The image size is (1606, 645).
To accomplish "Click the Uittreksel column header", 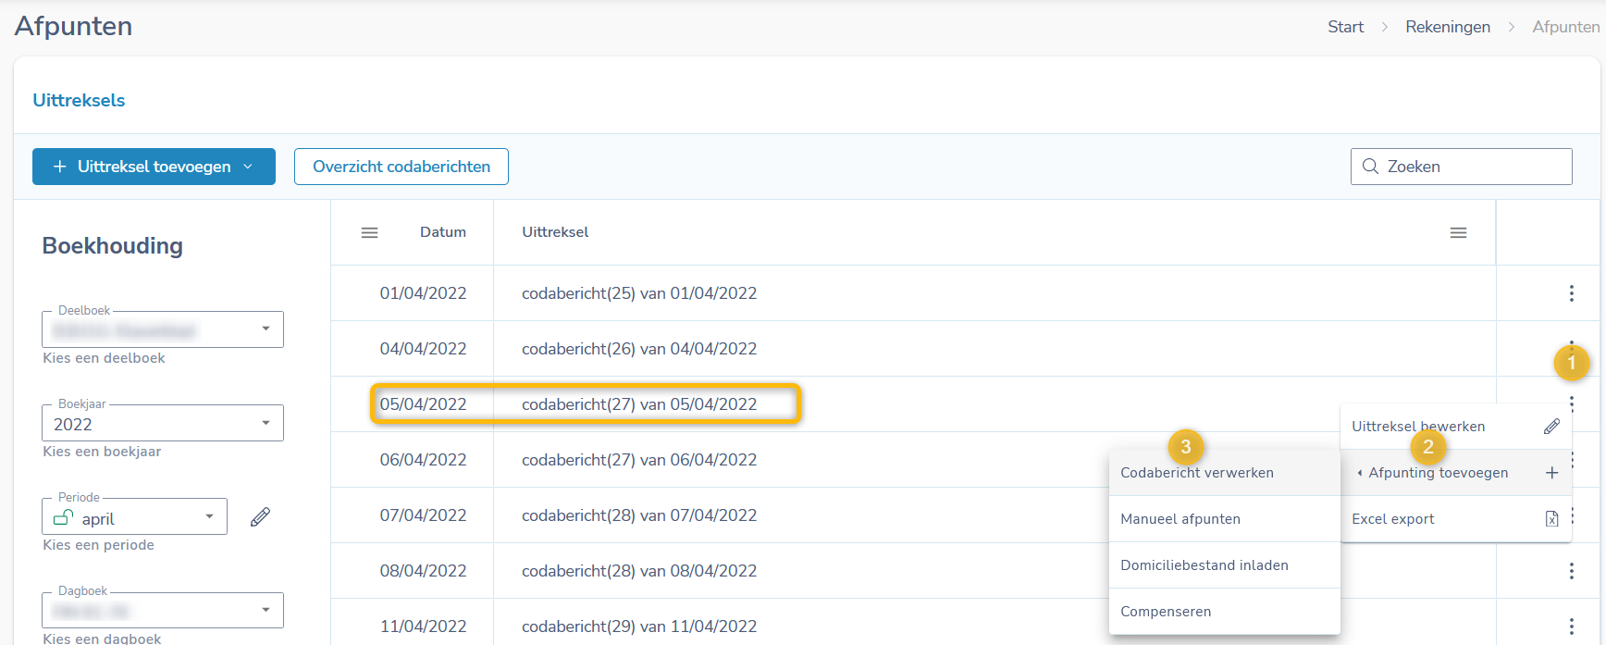I will (x=555, y=232).
